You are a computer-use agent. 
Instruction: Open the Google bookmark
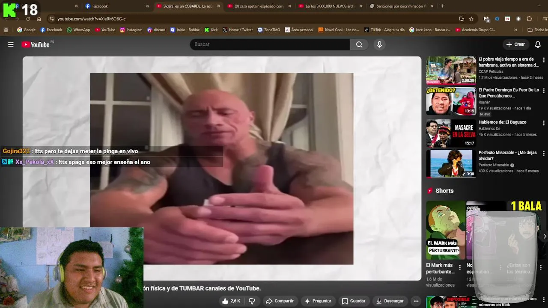click(26, 30)
